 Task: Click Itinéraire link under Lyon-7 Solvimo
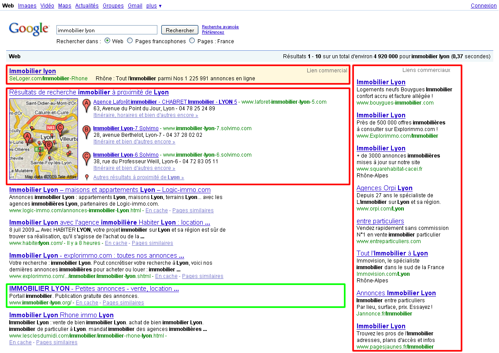click(134, 142)
